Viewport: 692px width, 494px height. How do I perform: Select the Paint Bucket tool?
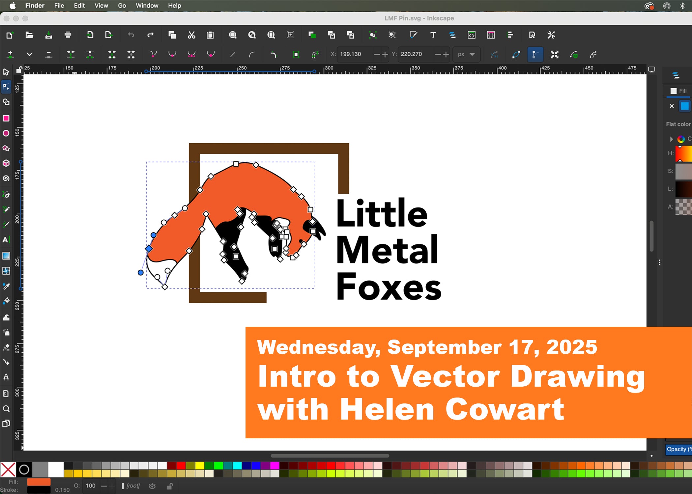click(x=6, y=301)
